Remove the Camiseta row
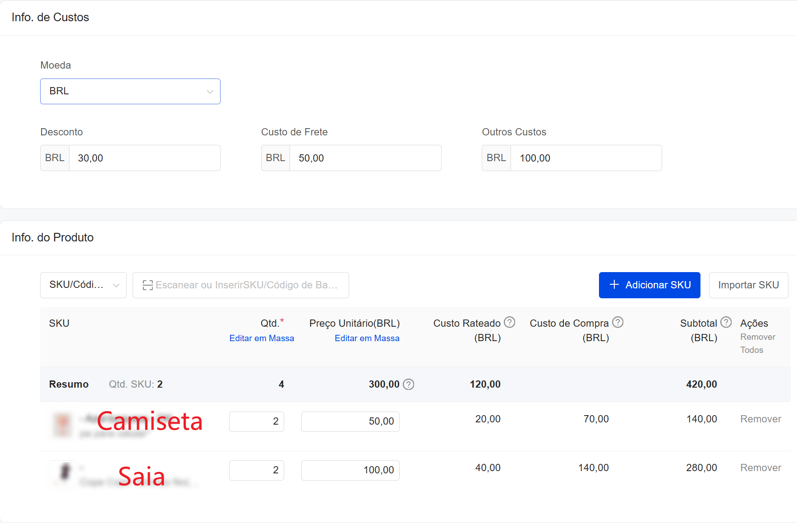 pyautogui.click(x=760, y=419)
